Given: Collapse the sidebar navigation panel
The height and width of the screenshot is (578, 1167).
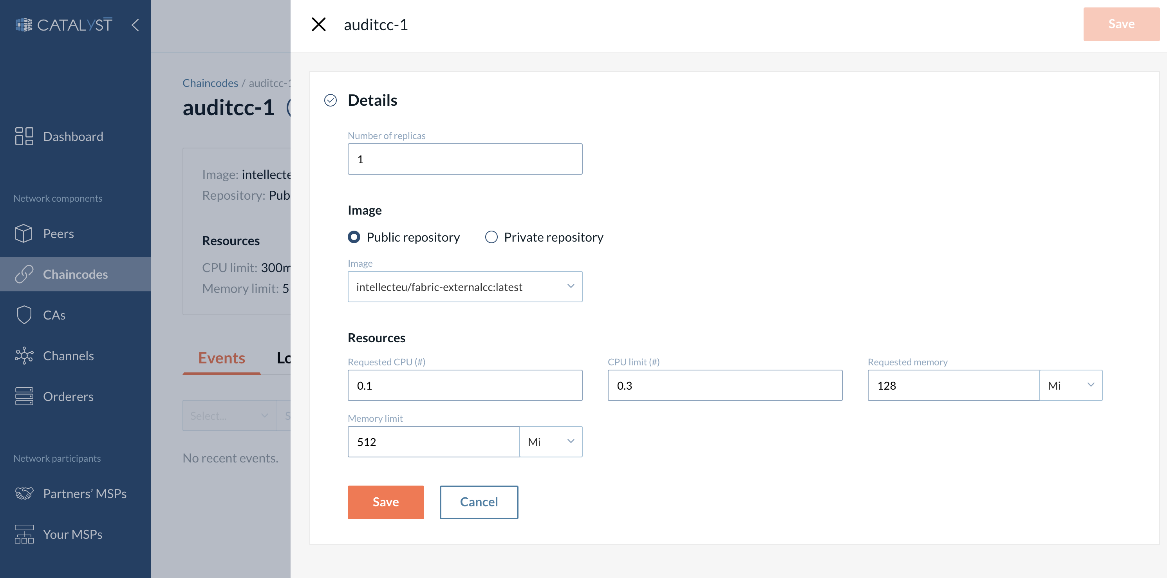Looking at the screenshot, I should click(135, 25).
